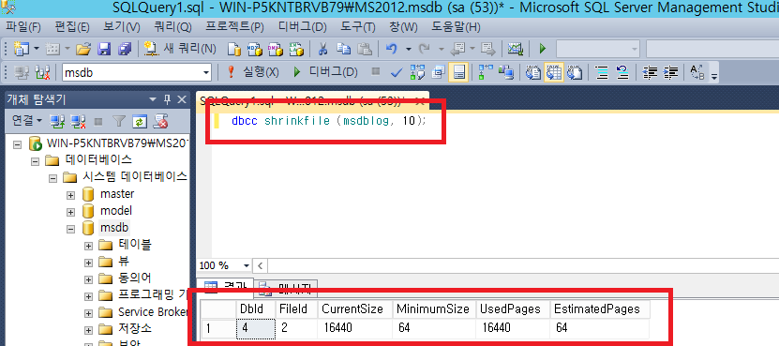Screen dimensions: 779x346
Task: Collapse the 시스템 데이터베이스 folder
Action: click(53, 177)
